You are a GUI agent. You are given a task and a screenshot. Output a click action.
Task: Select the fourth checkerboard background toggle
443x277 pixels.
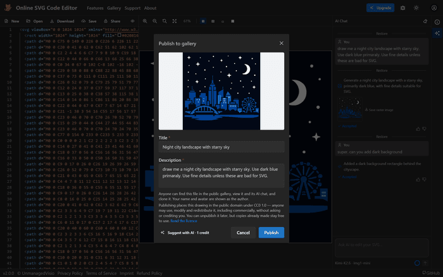click(x=232, y=21)
